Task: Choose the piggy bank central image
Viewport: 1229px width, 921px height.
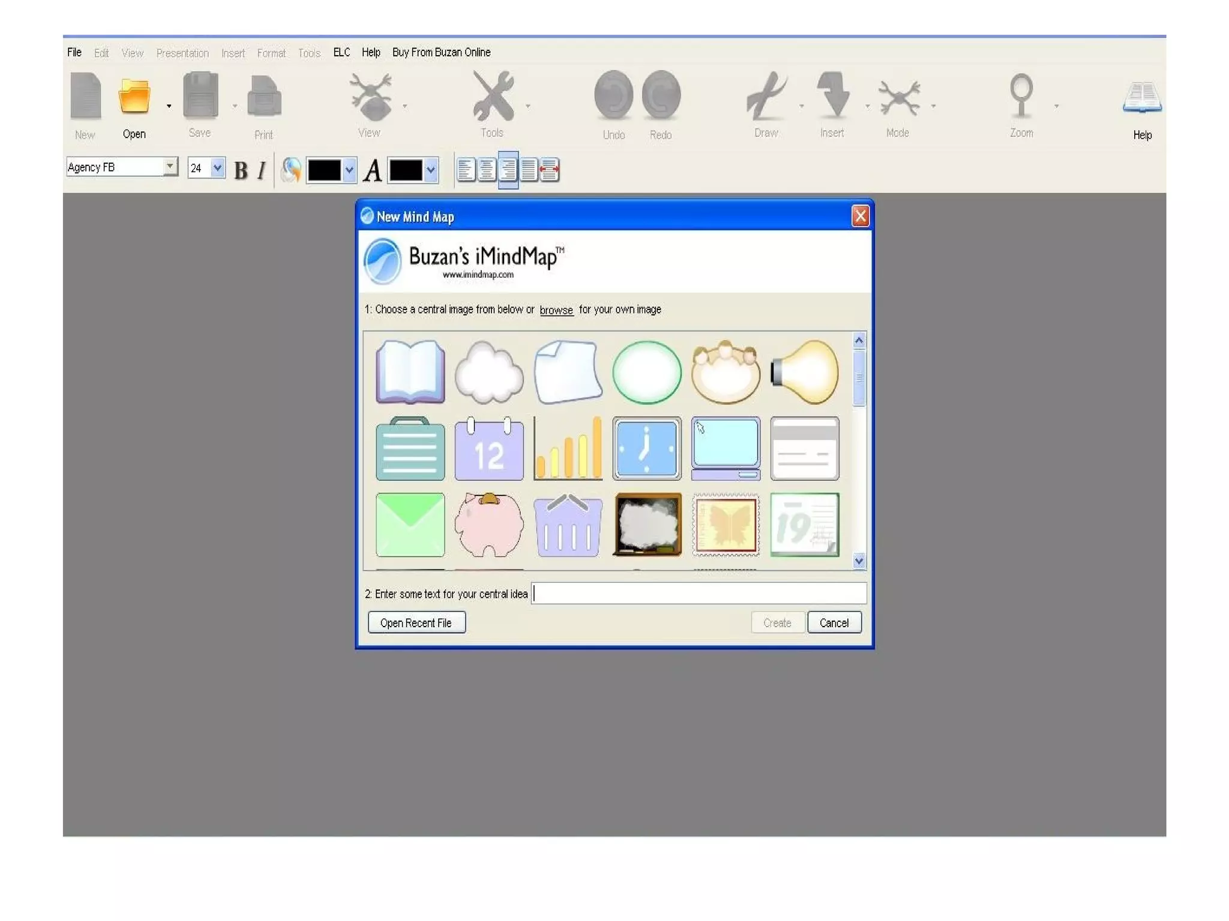Action: coord(488,525)
